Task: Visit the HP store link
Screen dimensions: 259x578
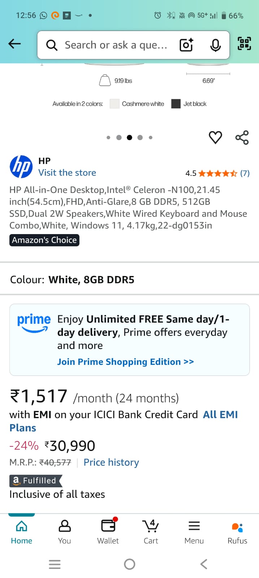Action: pyautogui.click(x=67, y=173)
